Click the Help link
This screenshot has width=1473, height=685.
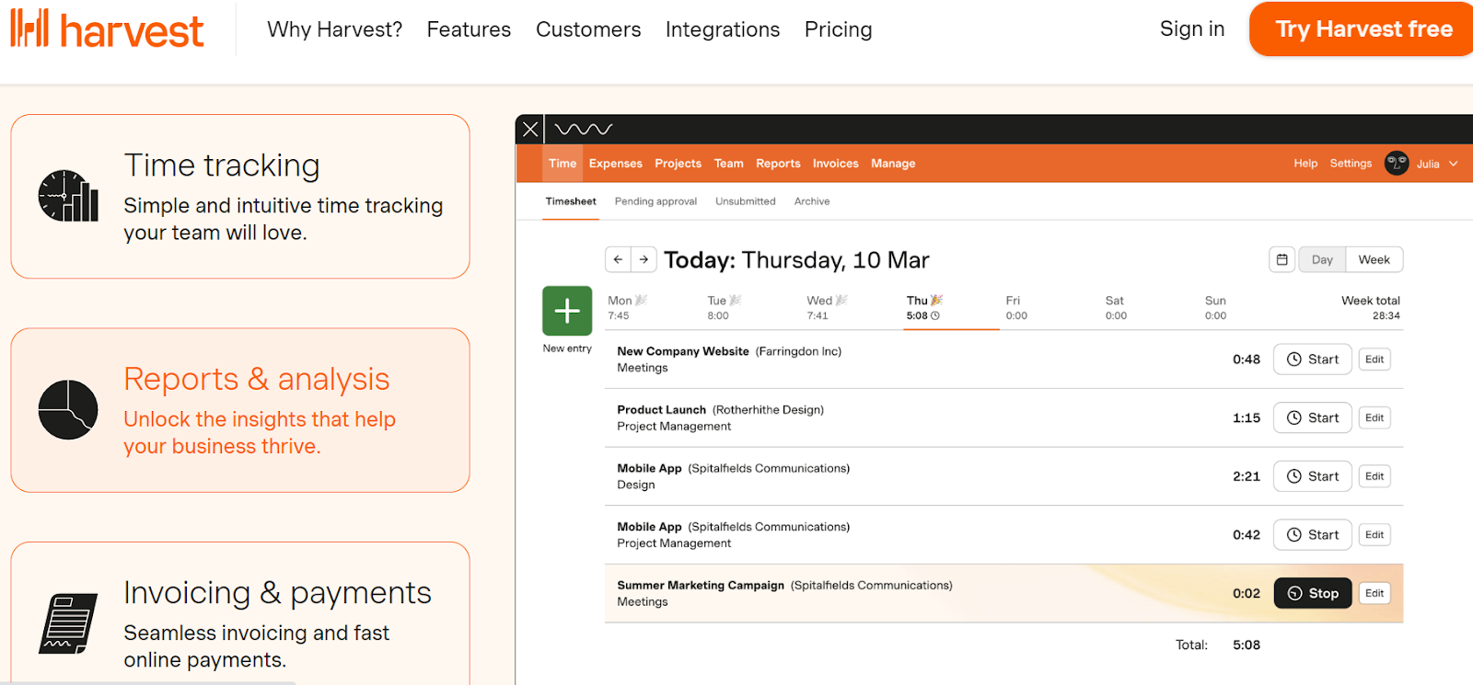(x=1305, y=164)
